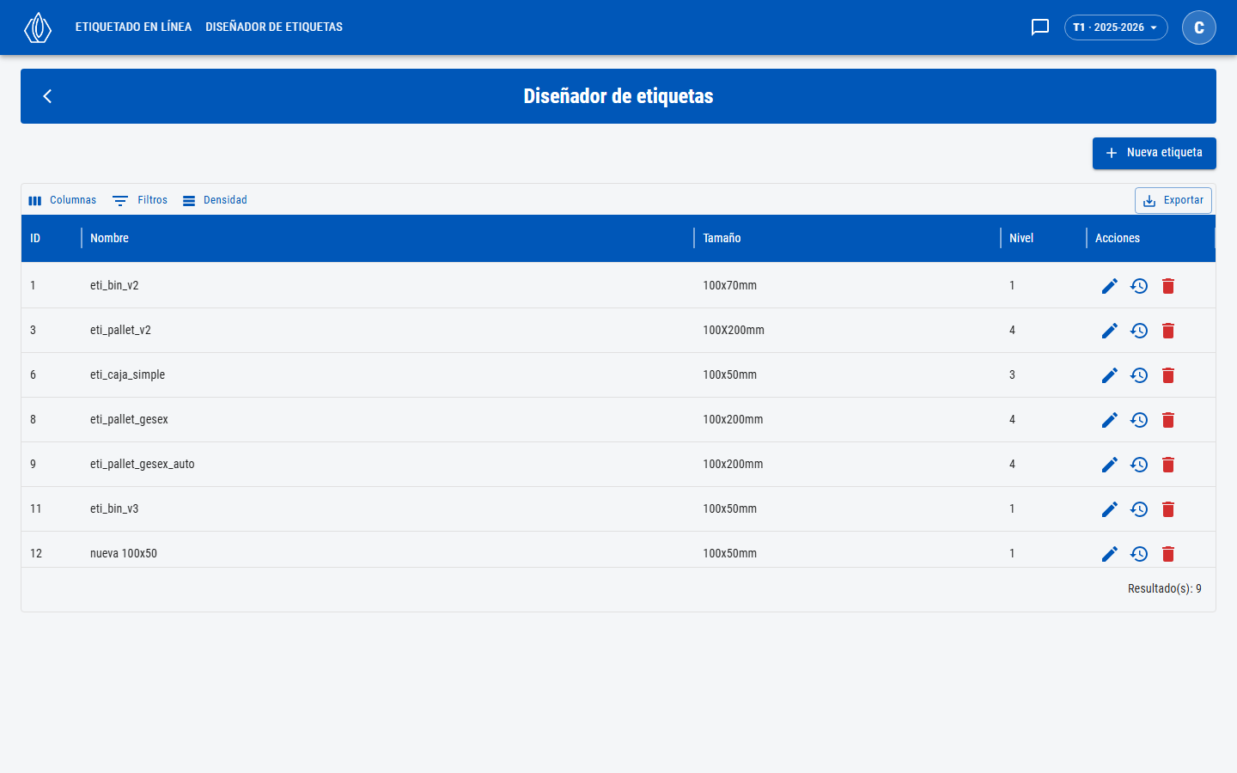Create a label with Nueva etiqueta

coord(1155,153)
